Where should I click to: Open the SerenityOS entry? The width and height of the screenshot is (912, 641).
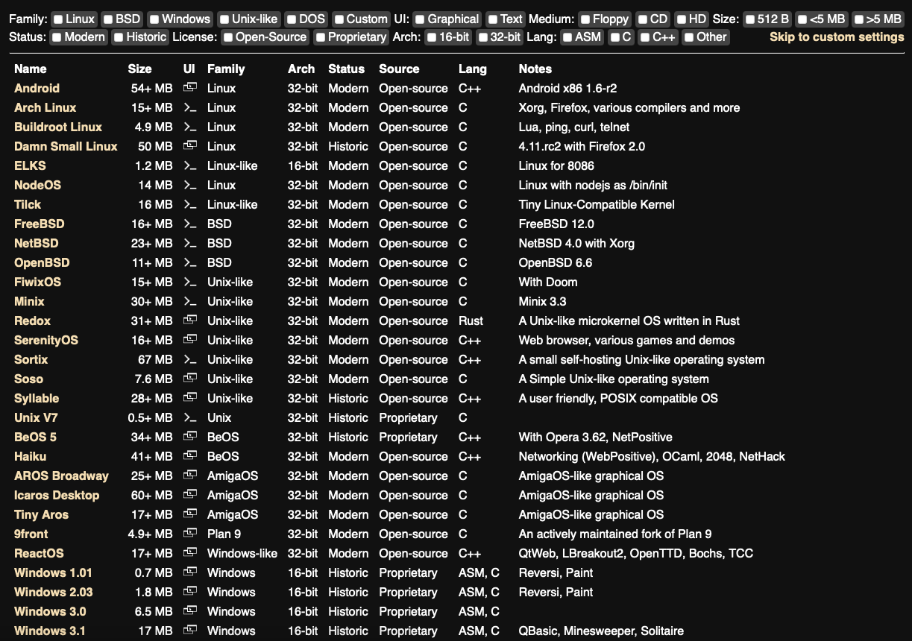click(x=46, y=340)
